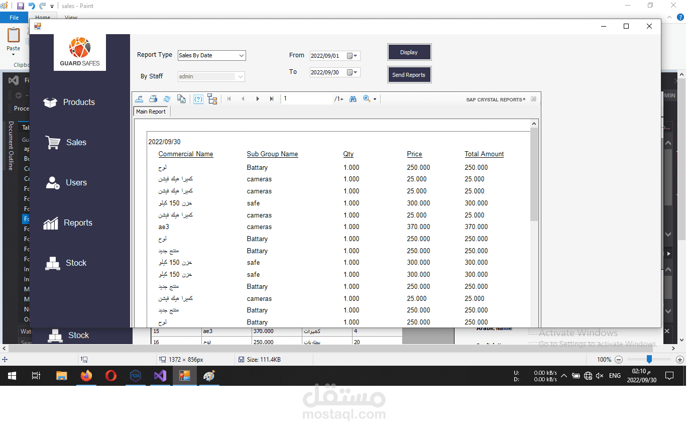
Task: Click the Redo arrow in Paint
Action: (43, 6)
